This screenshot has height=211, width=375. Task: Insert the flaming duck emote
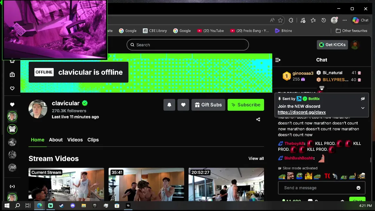tap(308, 176)
